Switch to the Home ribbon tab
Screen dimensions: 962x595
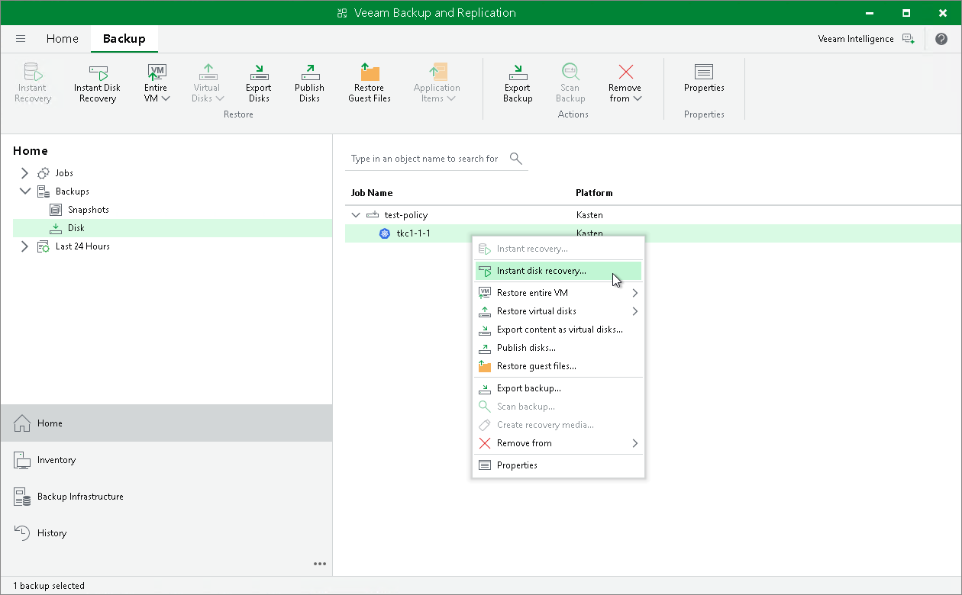[62, 39]
